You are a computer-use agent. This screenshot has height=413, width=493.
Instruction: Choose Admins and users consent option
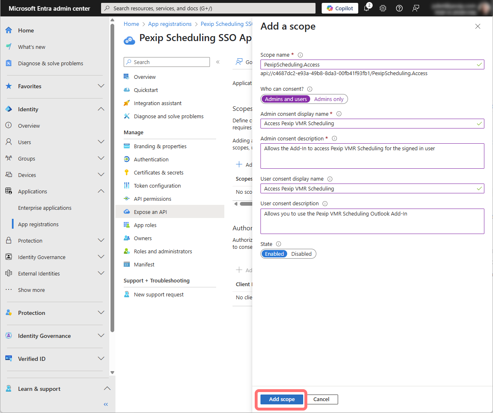coord(286,99)
